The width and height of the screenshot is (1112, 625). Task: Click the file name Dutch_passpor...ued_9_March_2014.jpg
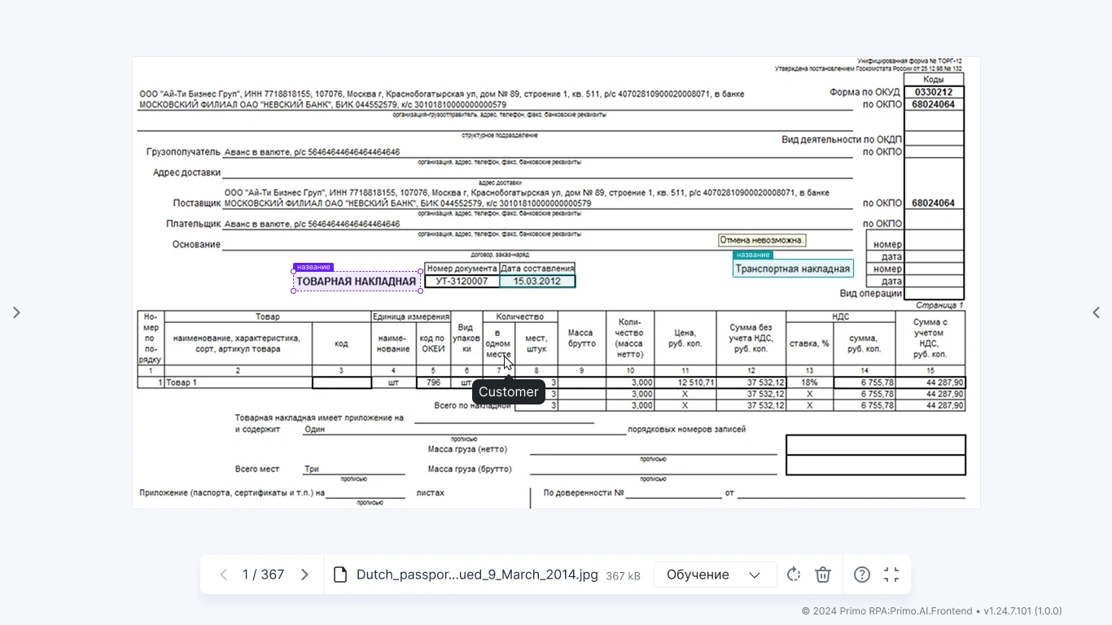tap(477, 575)
